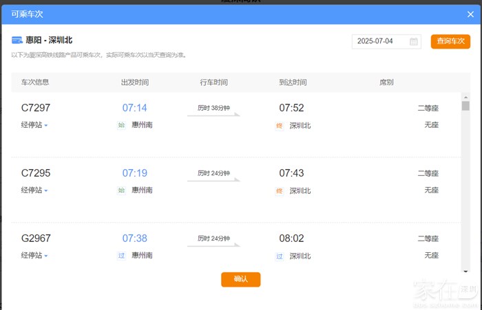Expand 经停站 stops for train G2967
Viewport: 482px width, 310px height.
point(34,256)
